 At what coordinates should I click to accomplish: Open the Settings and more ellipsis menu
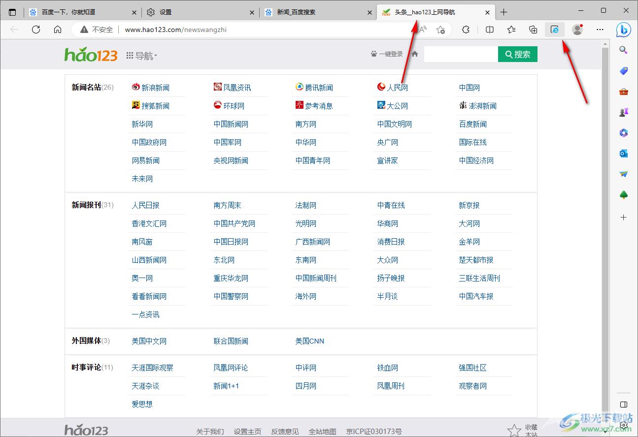[x=600, y=30]
